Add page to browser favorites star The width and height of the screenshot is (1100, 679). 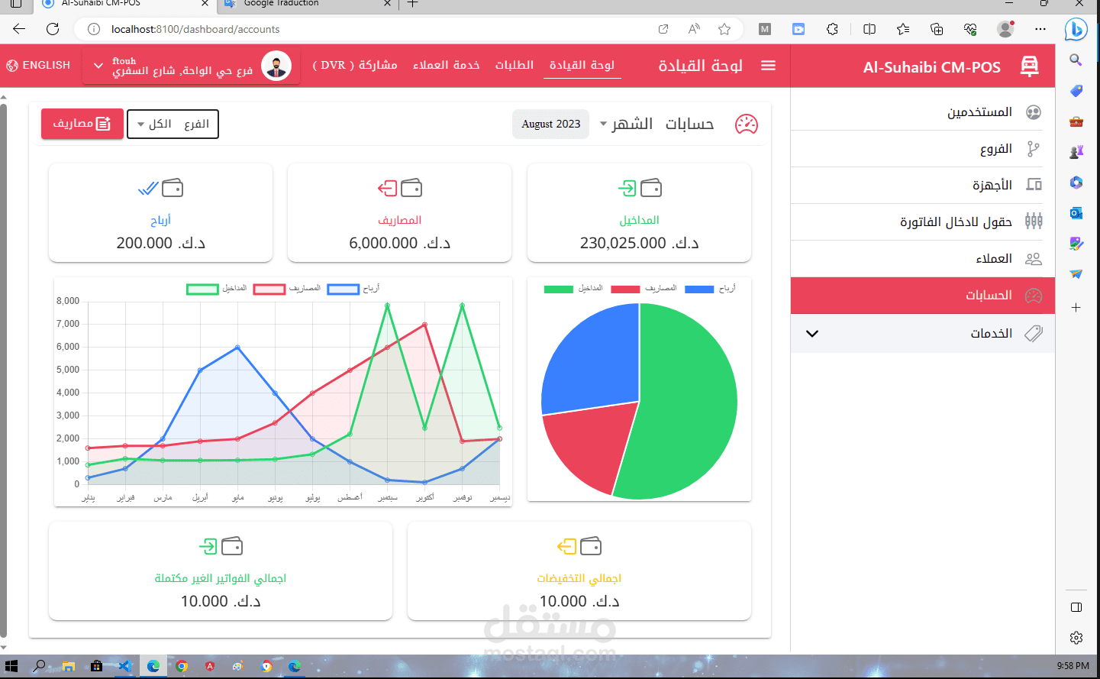click(x=724, y=29)
